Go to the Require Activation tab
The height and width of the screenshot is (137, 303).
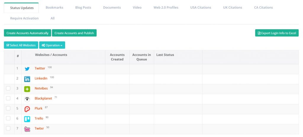[x=24, y=18]
